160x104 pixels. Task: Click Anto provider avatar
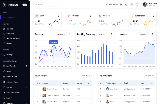(108, 95)
